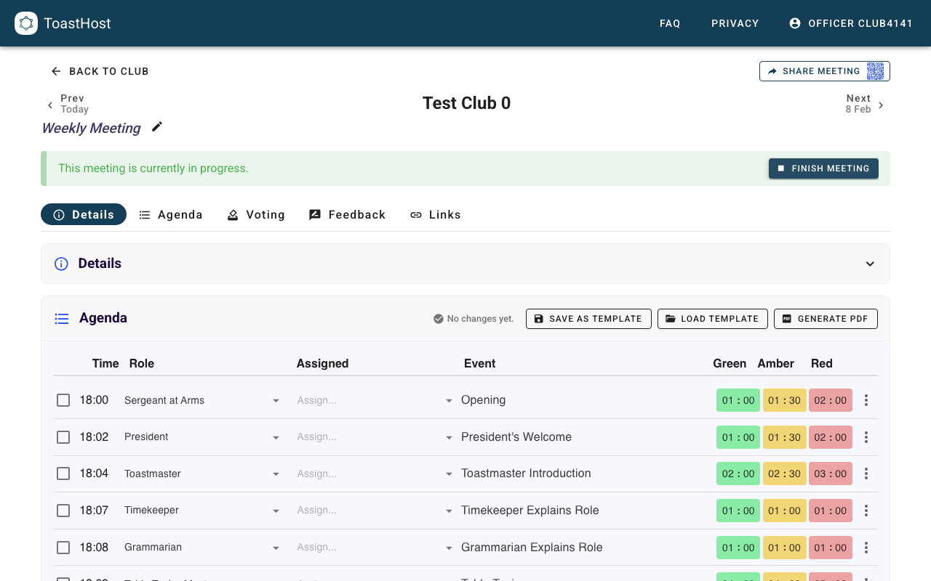931x581 pixels.
Task: Open the three-dot menu for the Toastmaster Introduction row
Action: coord(866,474)
